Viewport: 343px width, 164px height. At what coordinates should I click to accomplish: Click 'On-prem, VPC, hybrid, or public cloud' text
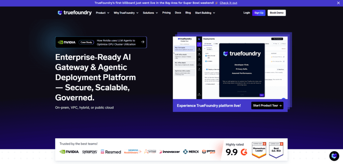(84, 108)
